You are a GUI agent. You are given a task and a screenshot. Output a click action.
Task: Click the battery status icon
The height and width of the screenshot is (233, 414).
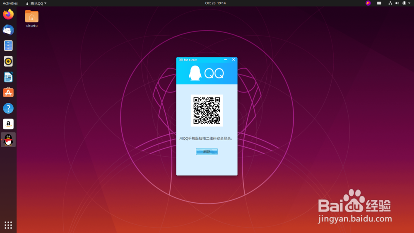coord(404,3)
